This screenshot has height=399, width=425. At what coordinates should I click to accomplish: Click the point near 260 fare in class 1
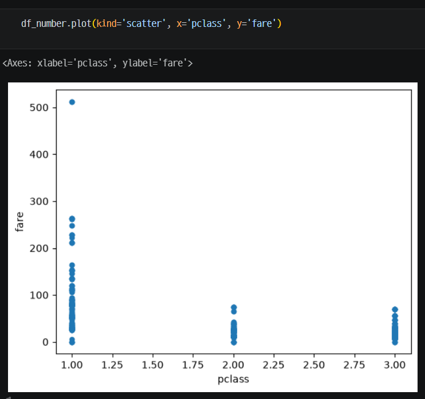72,219
